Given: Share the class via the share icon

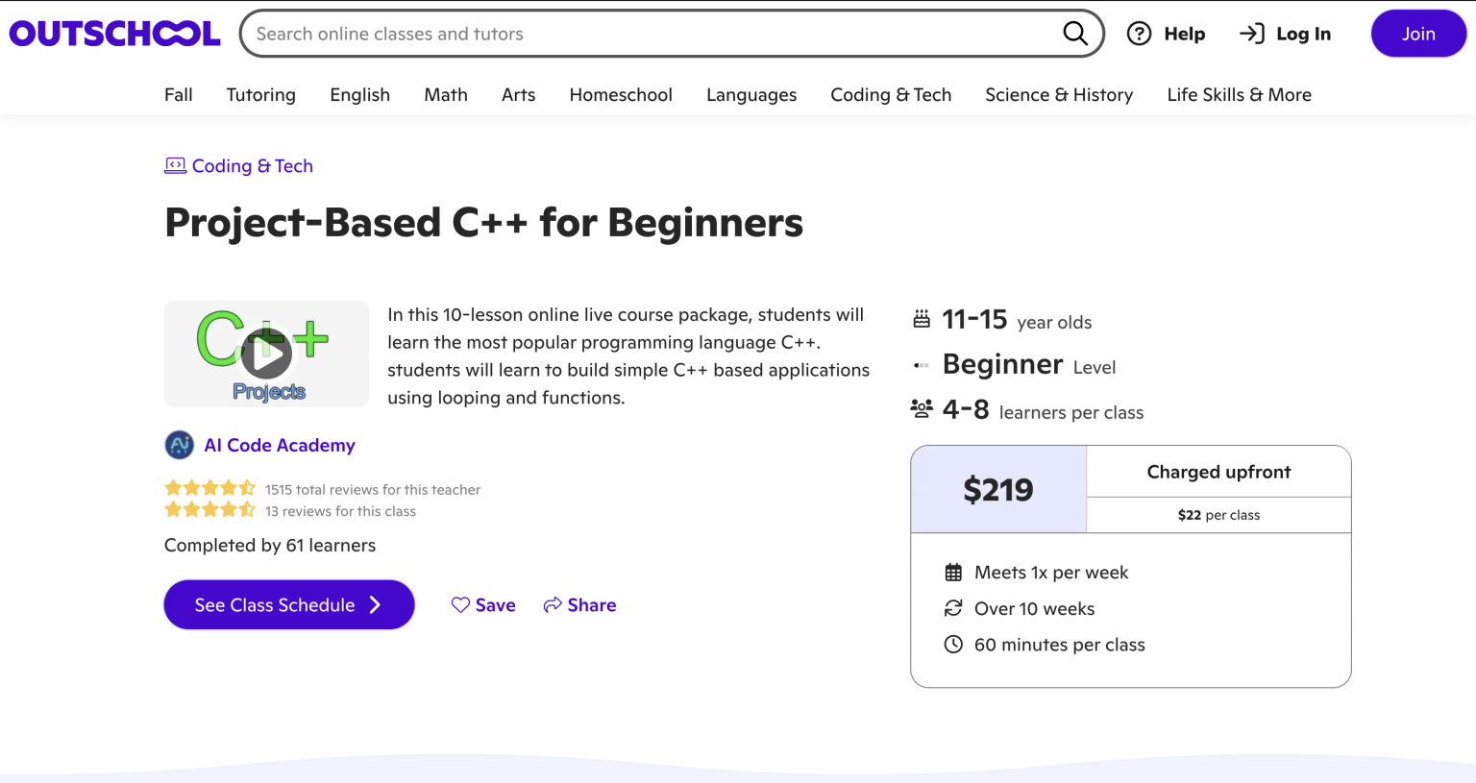Looking at the screenshot, I should pyautogui.click(x=552, y=604).
